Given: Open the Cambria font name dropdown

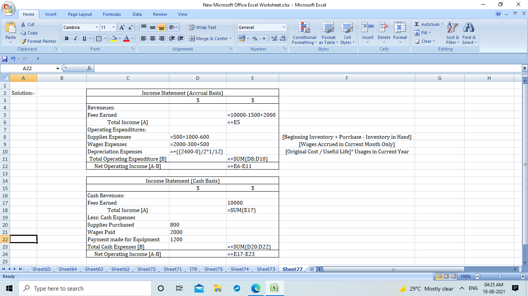Looking at the screenshot, I should 97,27.
